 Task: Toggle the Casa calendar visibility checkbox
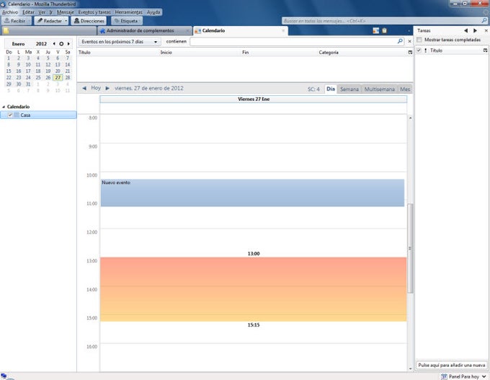coord(10,115)
